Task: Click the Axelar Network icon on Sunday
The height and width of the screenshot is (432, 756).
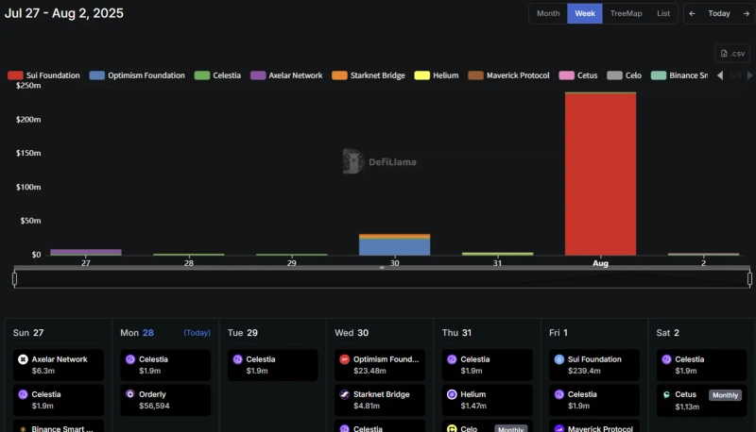Action: click(x=23, y=359)
